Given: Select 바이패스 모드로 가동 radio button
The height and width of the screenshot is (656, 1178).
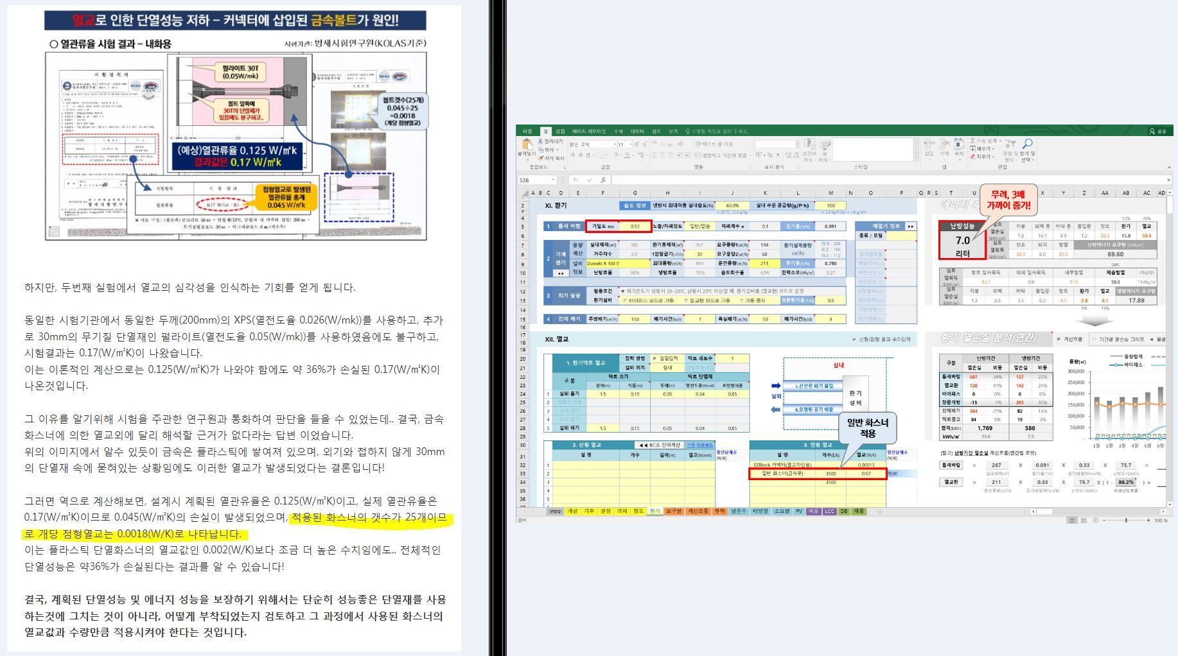Looking at the screenshot, I should click(626, 300).
